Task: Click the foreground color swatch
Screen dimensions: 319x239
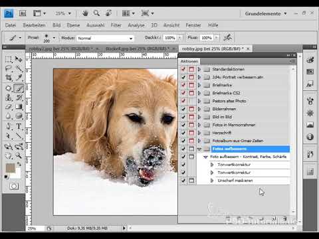Action: pyautogui.click(x=10, y=168)
